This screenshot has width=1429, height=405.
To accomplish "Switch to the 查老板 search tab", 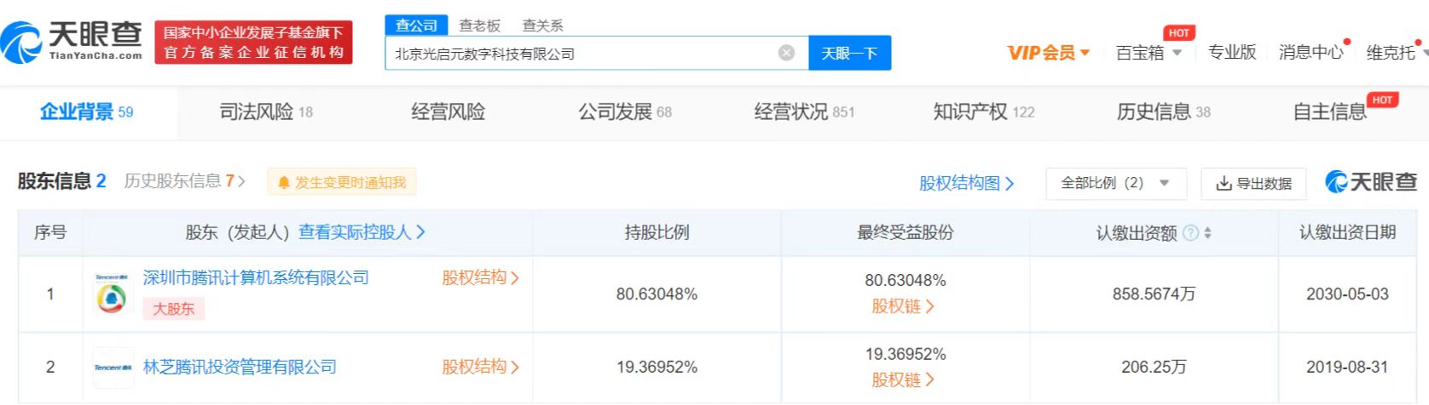I will click(x=480, y=26).
